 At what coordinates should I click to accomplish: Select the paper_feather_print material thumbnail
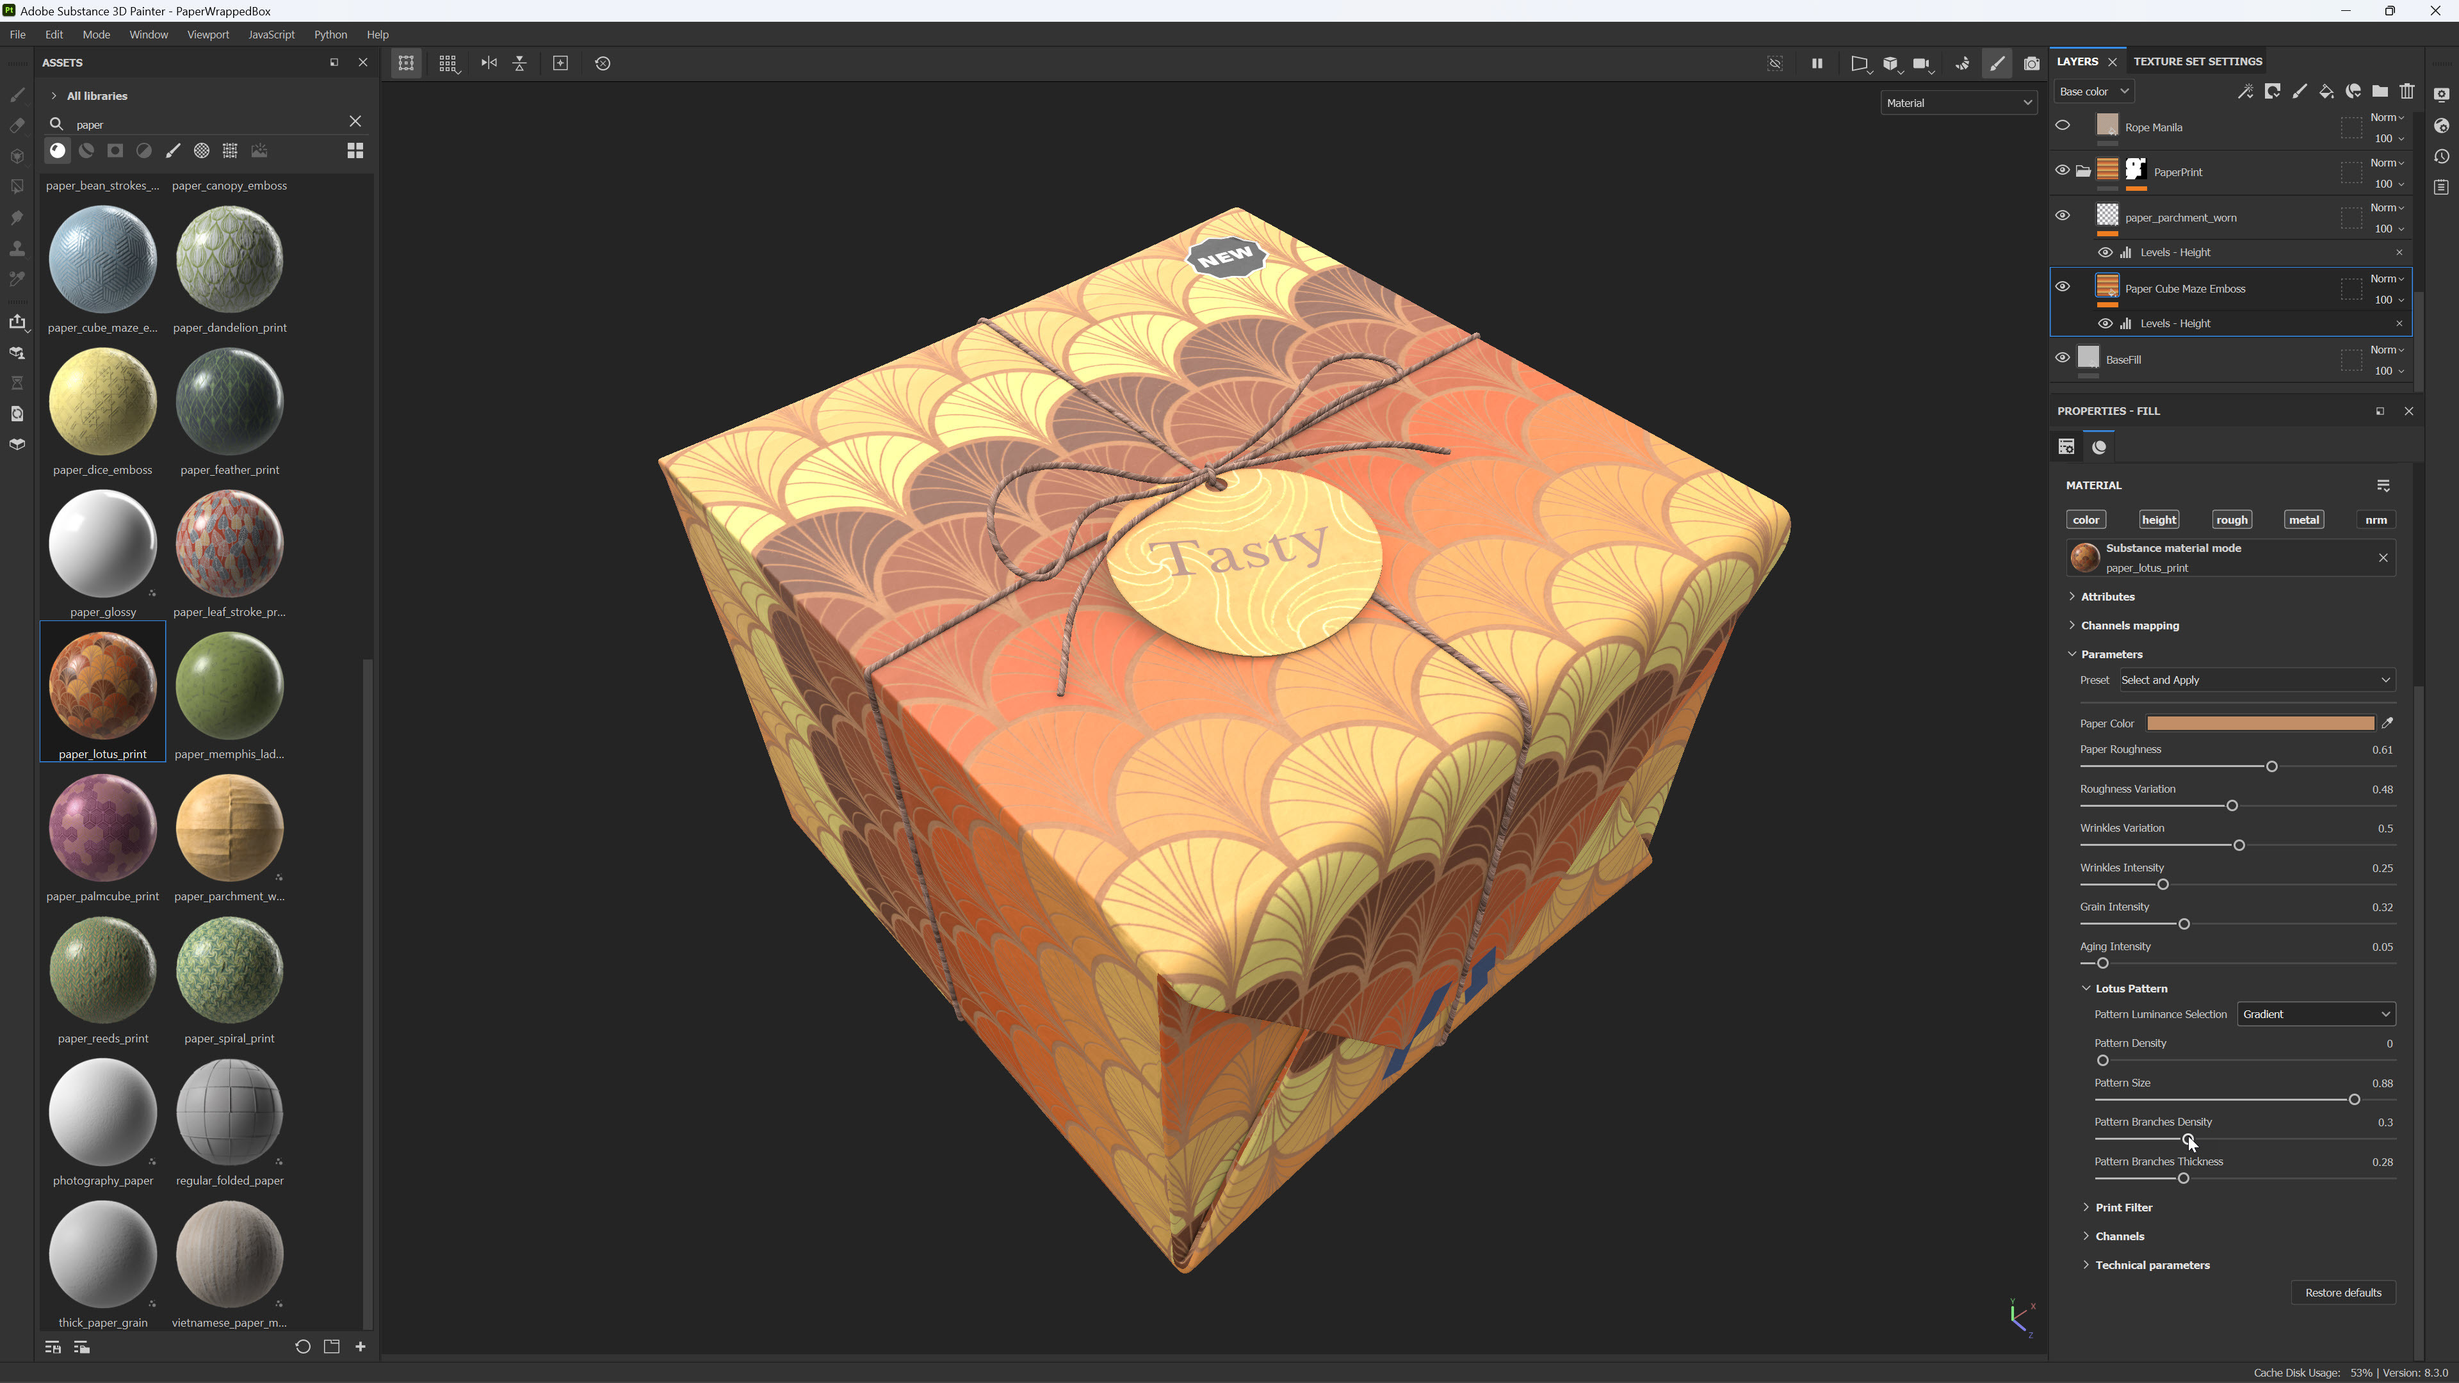pos(230,402)
